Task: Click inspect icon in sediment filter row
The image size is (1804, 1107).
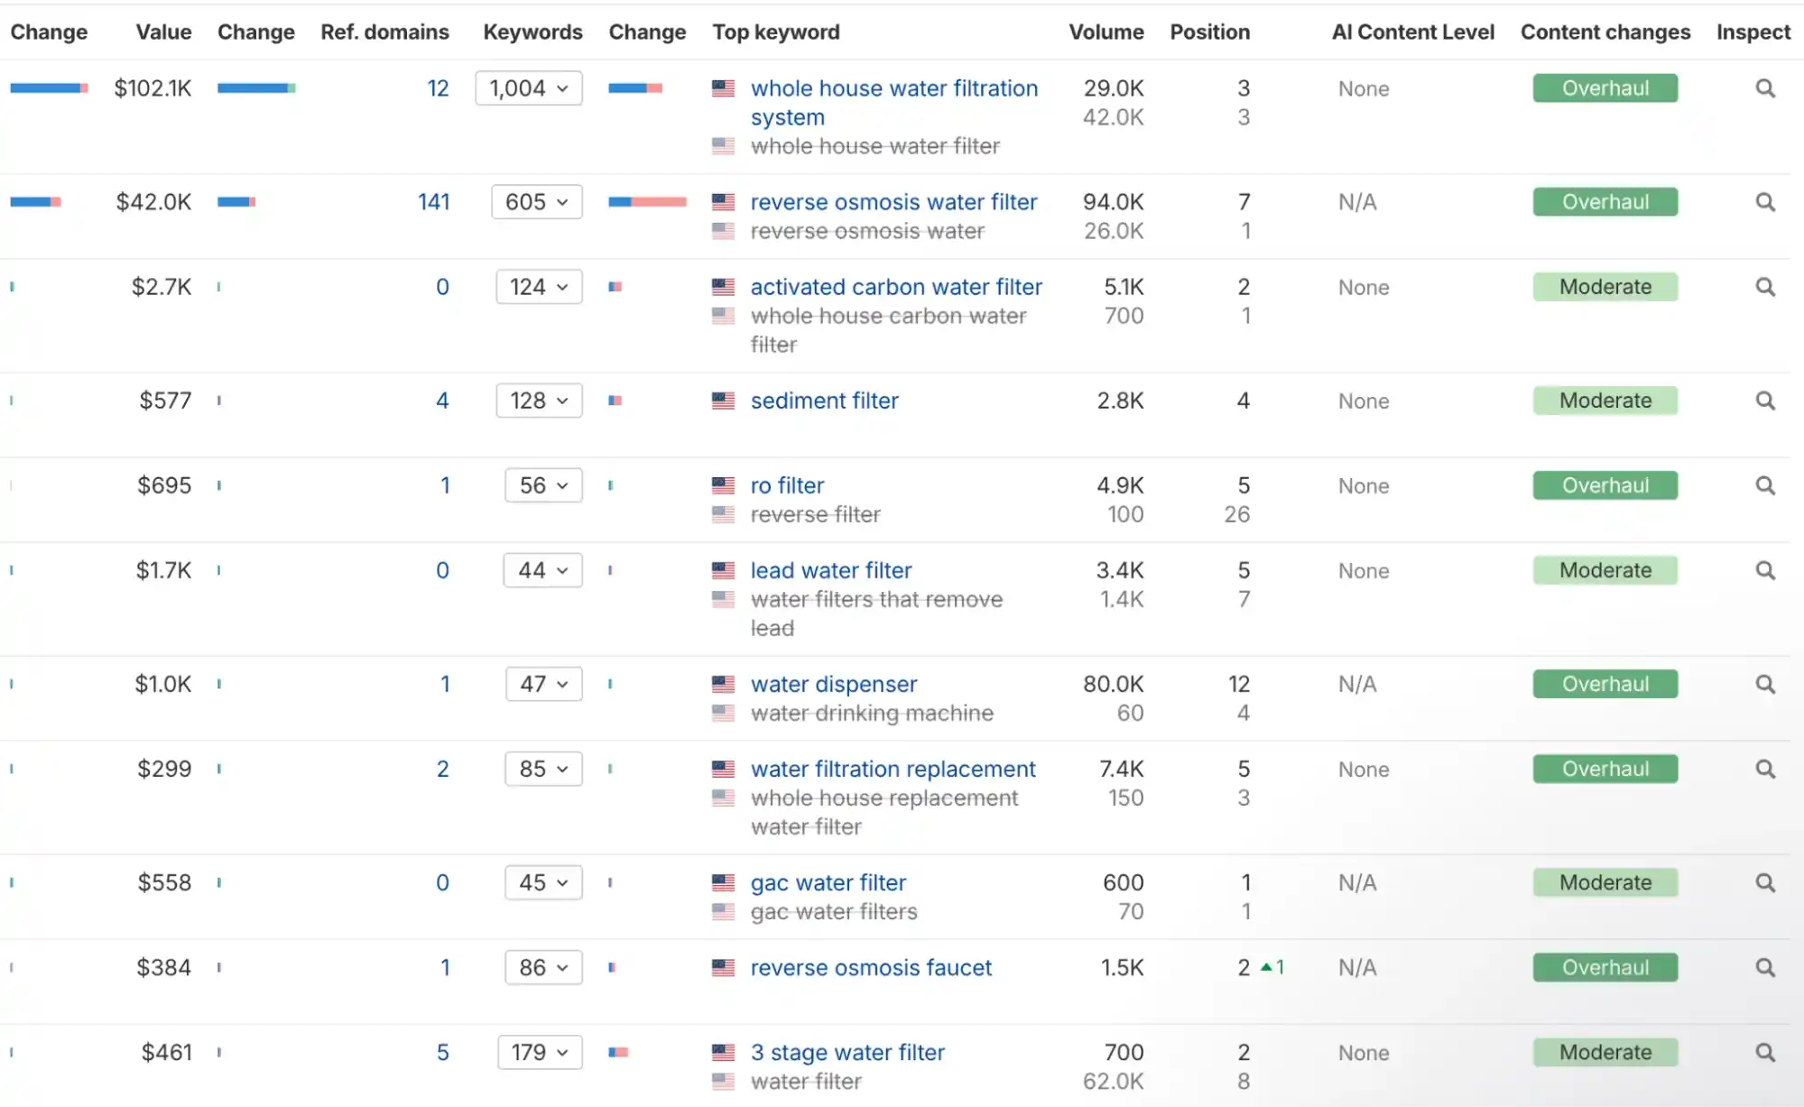Action: (1764, 401)
